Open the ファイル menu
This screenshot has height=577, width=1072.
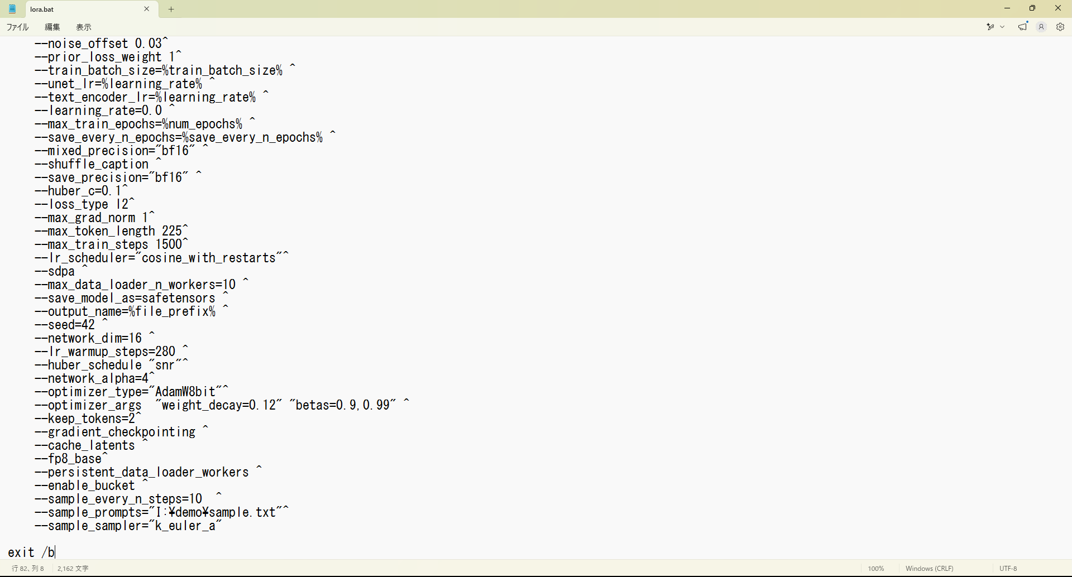[x=18, y=27]
